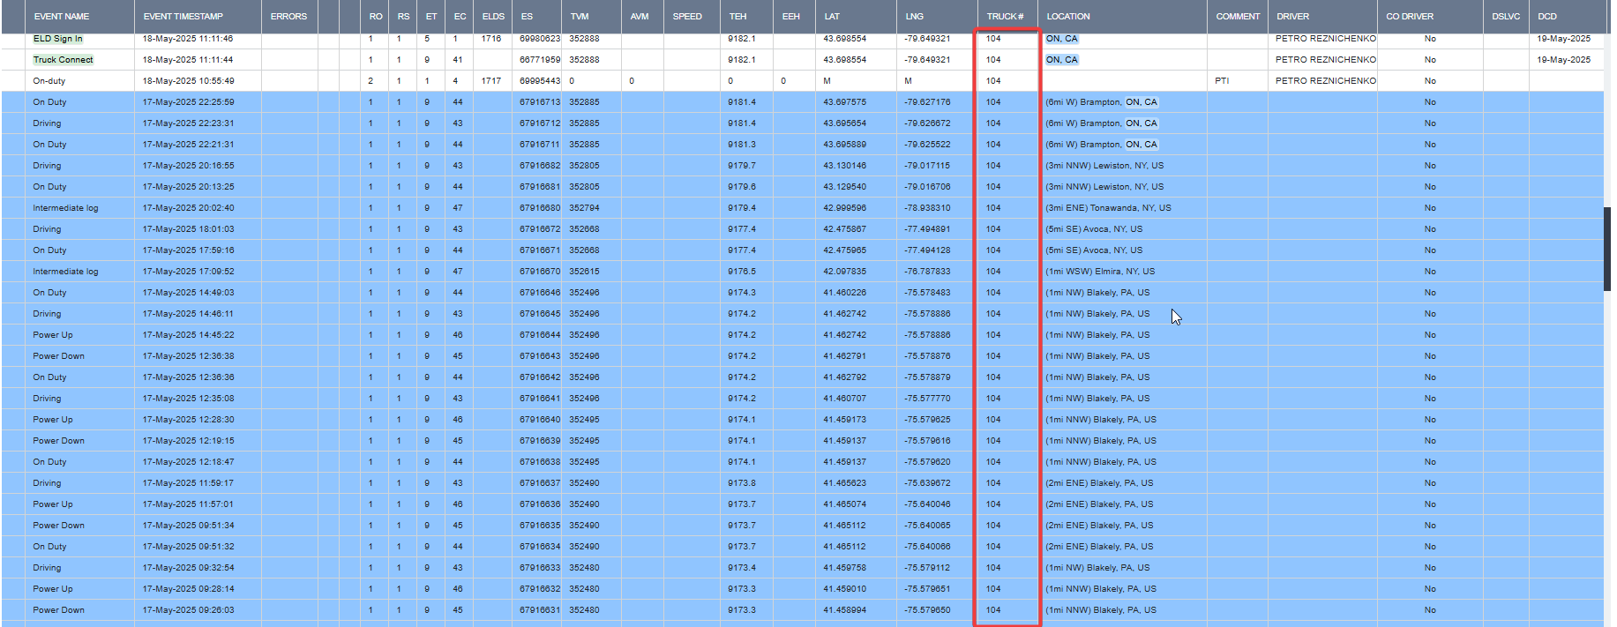The height and width of the screenshot is (627, 1617).
Task: Click the 'Power Up' event at 14:45:22
Action: tap(53, 335)
